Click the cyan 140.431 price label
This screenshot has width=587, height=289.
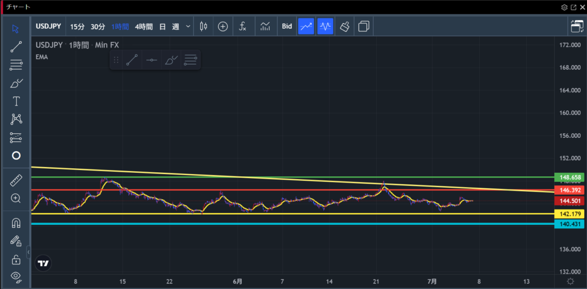tap(569, 224)
